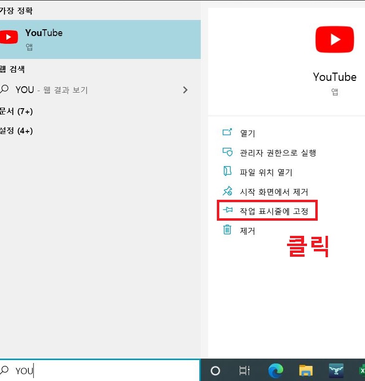Click the search box containing YOU

point(99,370)
